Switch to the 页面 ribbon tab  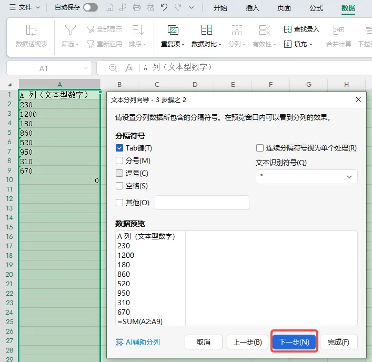click(x=284, y=8)
